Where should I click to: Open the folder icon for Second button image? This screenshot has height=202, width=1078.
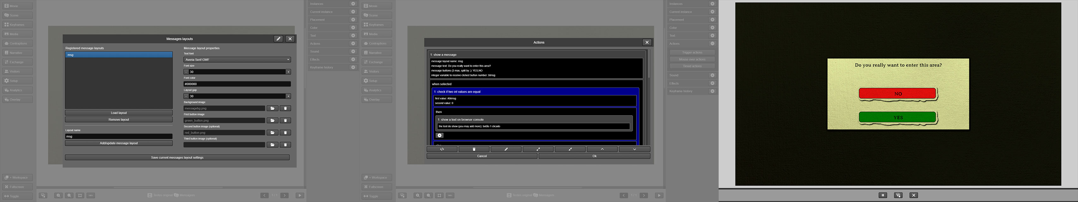pos(272,133)
